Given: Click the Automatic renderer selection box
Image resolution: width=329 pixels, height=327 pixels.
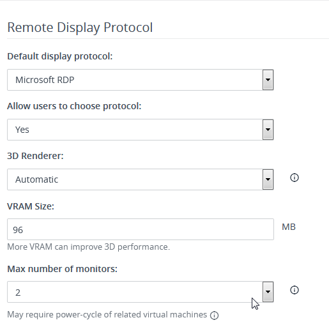Looking at the screenshot, I should coord(141,179).
